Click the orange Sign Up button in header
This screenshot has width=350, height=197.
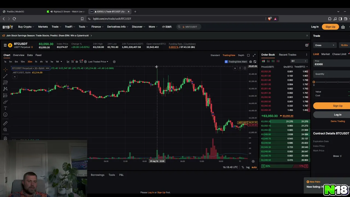[330, 27]
